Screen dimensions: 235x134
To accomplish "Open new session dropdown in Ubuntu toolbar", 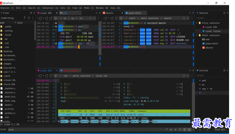I will (x=109, y=18).
